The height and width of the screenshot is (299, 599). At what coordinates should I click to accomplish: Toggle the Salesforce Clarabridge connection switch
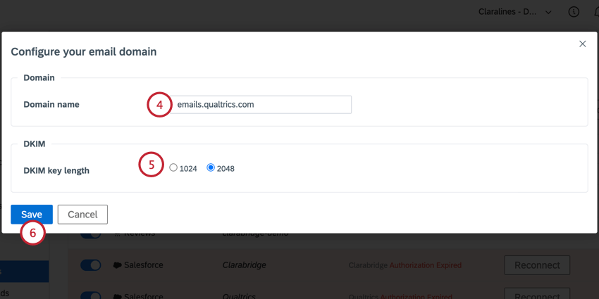click(x=90, y=265)
